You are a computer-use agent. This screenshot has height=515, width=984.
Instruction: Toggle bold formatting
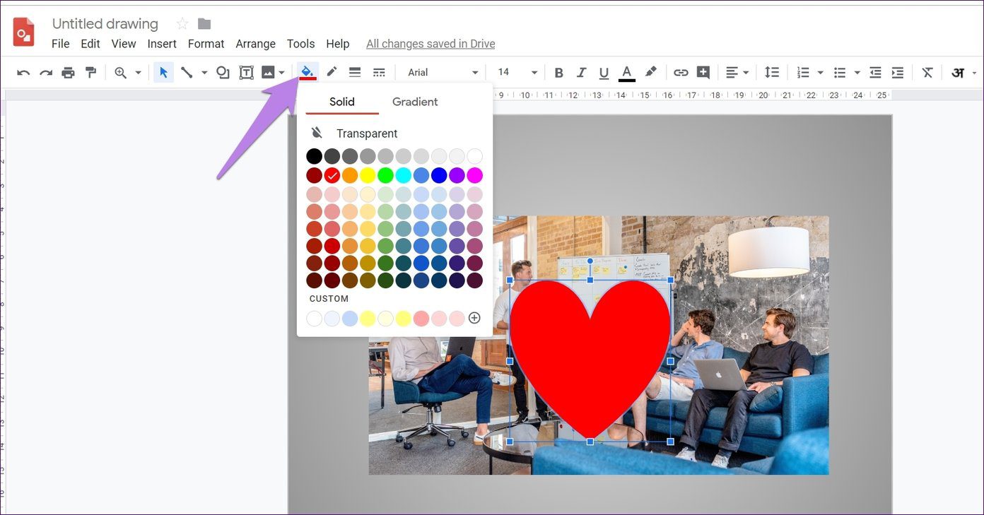click(558, 72)
